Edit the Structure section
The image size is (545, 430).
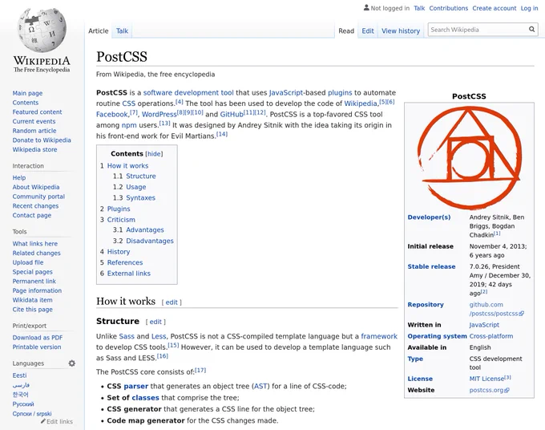point(155,322)
